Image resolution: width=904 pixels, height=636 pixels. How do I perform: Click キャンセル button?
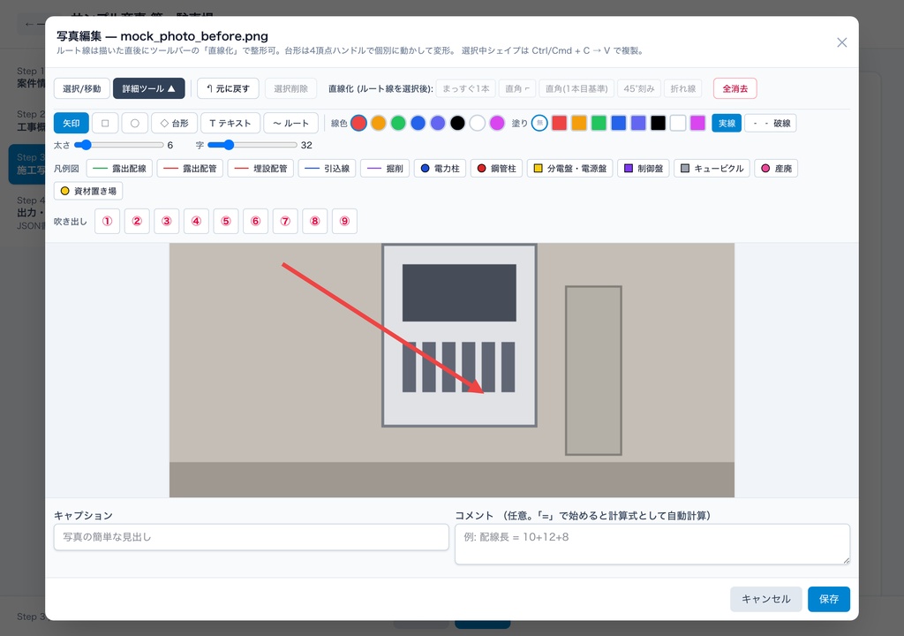click(765, 599)
